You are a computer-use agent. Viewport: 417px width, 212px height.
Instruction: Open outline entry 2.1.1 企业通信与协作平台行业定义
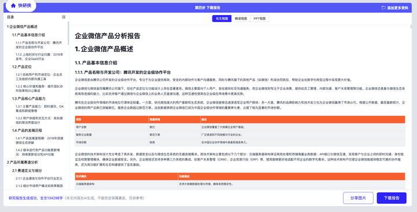39,178
